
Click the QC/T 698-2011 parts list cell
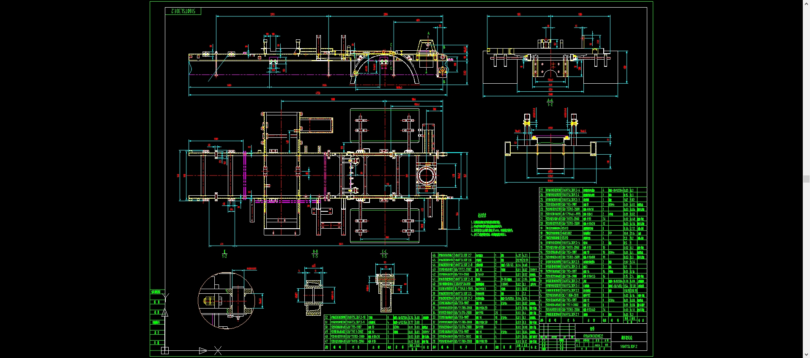coord(572,295)
